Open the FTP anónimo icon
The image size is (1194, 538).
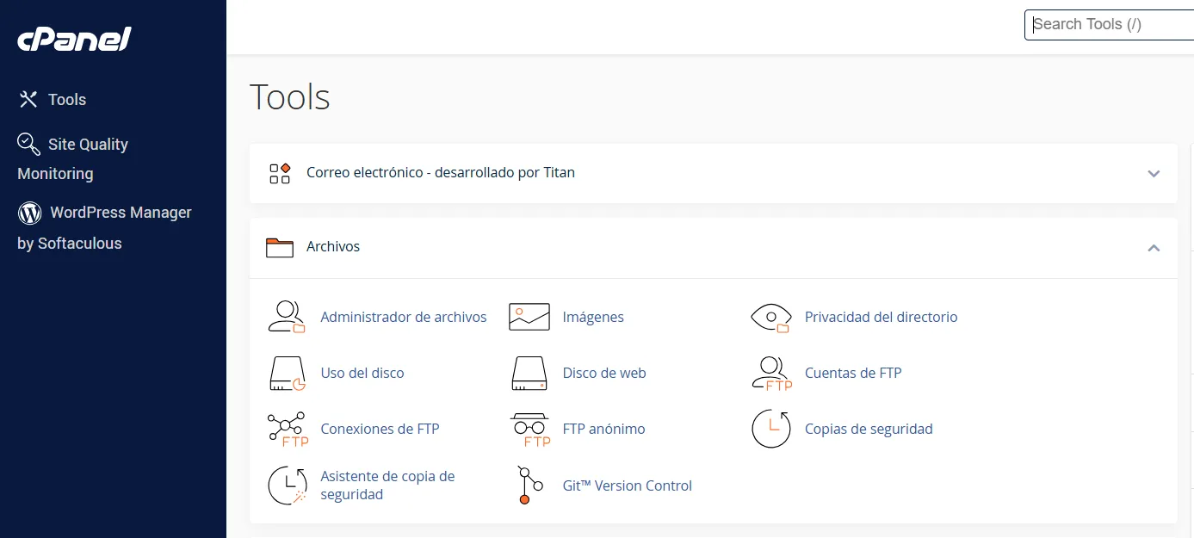pos(529,429)
